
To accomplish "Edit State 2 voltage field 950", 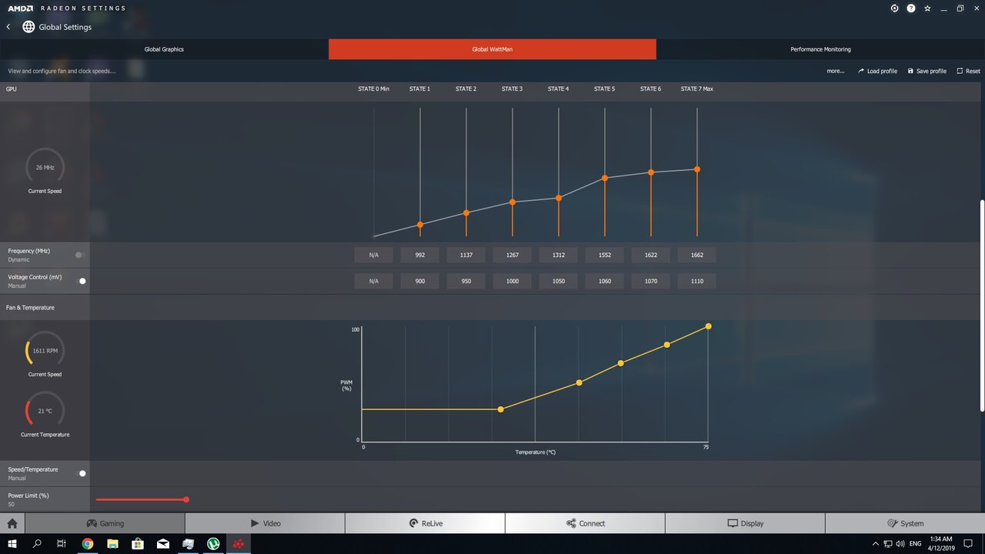I will click(x=466, y=281).
